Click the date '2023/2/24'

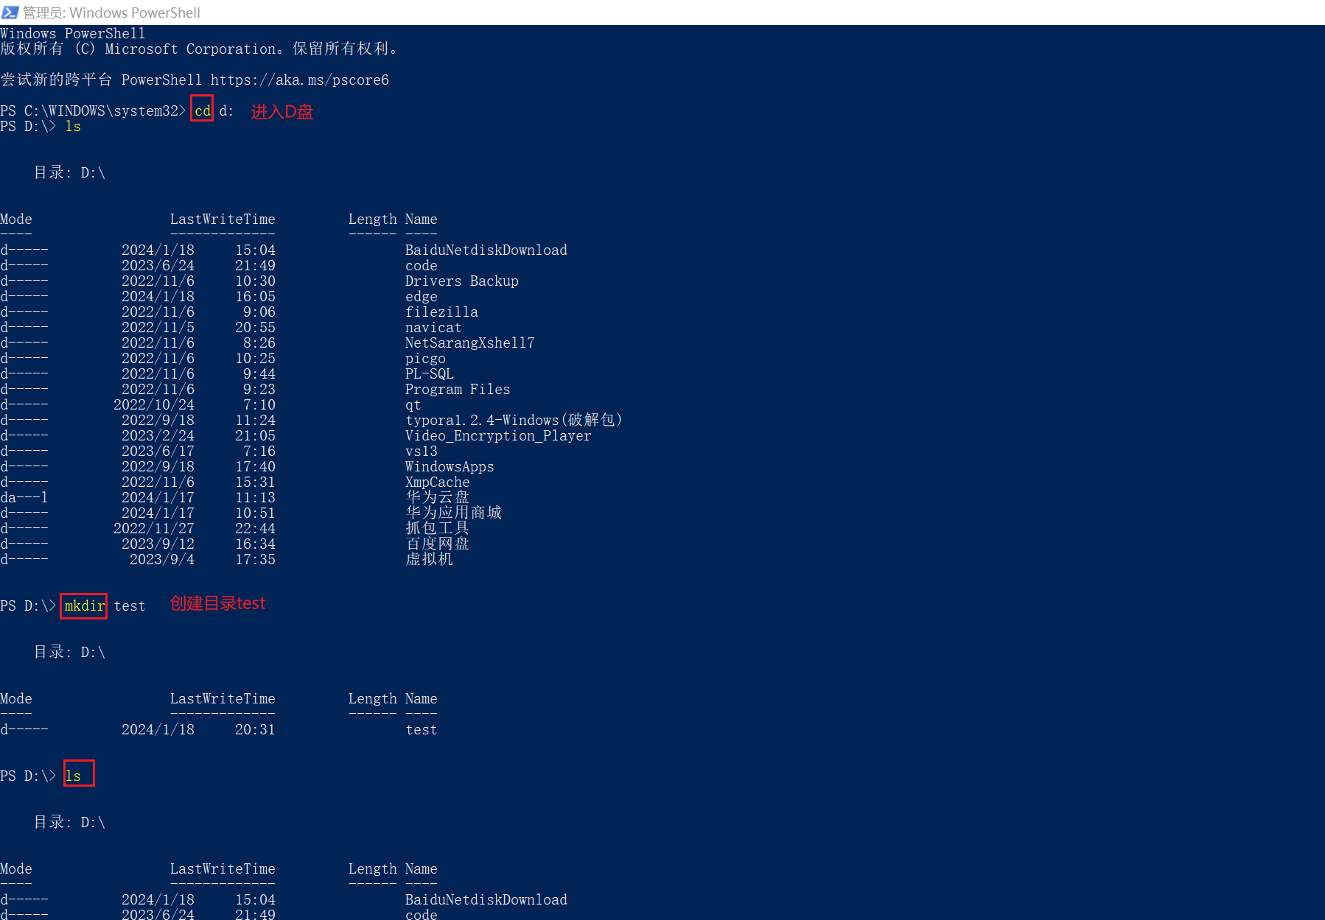click(158, 435)
